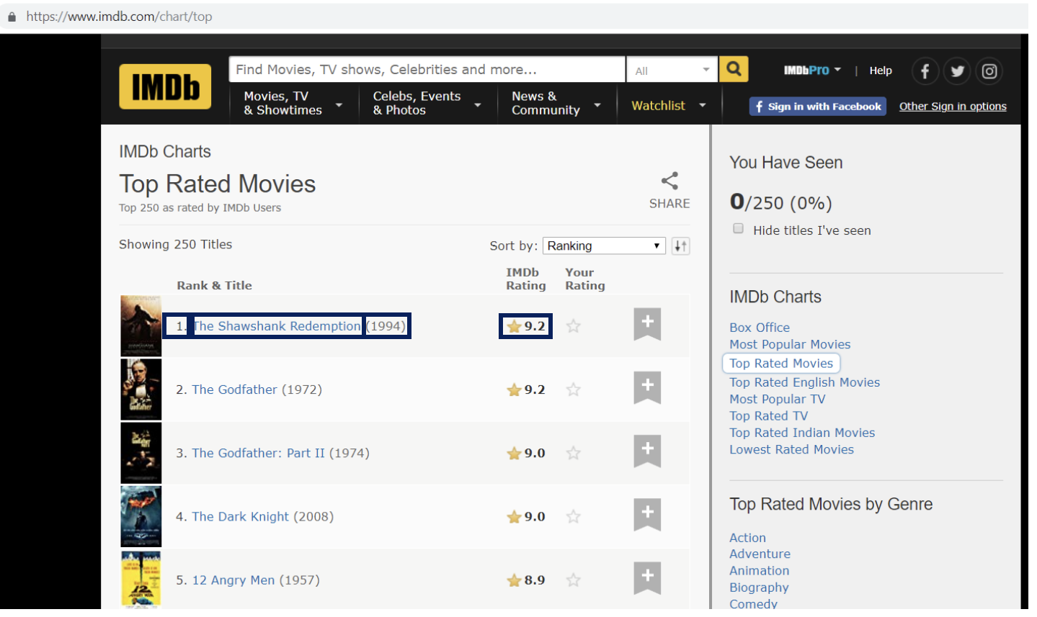This screenshot has height=617, width=1037.
Task: Toggle the sort order arrows icon
Action: click(x=680, y=246)
